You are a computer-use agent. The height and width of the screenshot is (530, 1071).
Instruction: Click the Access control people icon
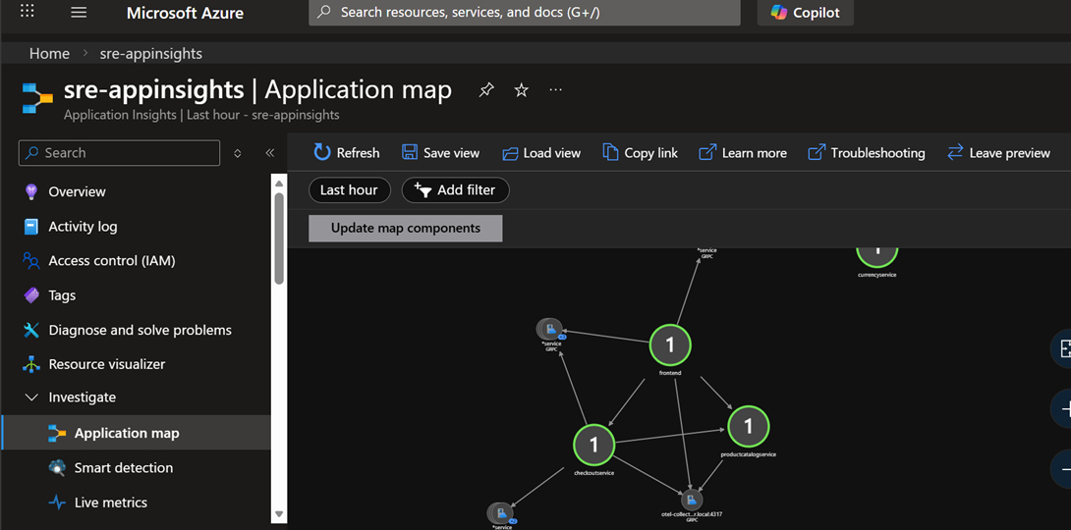30,260
